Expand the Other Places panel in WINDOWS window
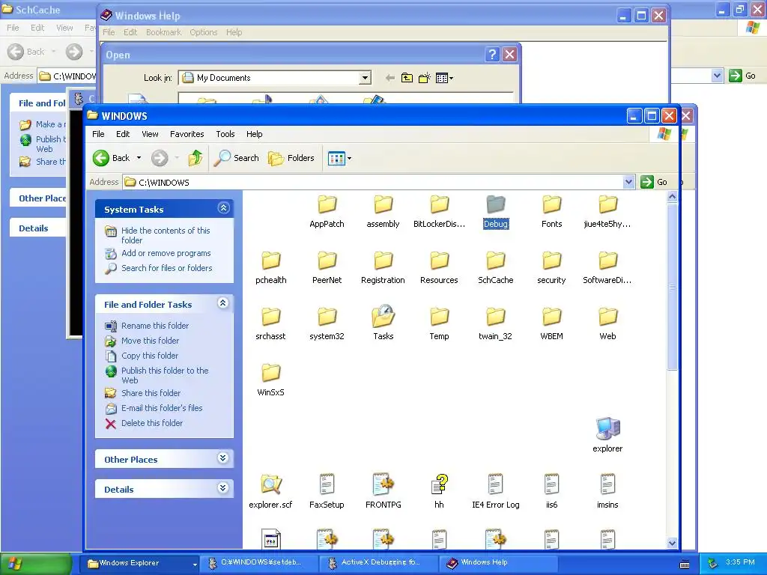The width and height of the screenshot is (767, 575). [223, 458]
